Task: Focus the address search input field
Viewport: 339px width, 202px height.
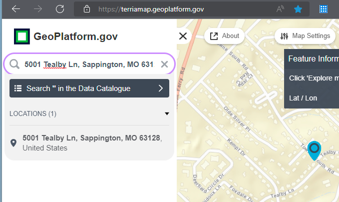Action: pyautogui.click(x=89, y=64)
